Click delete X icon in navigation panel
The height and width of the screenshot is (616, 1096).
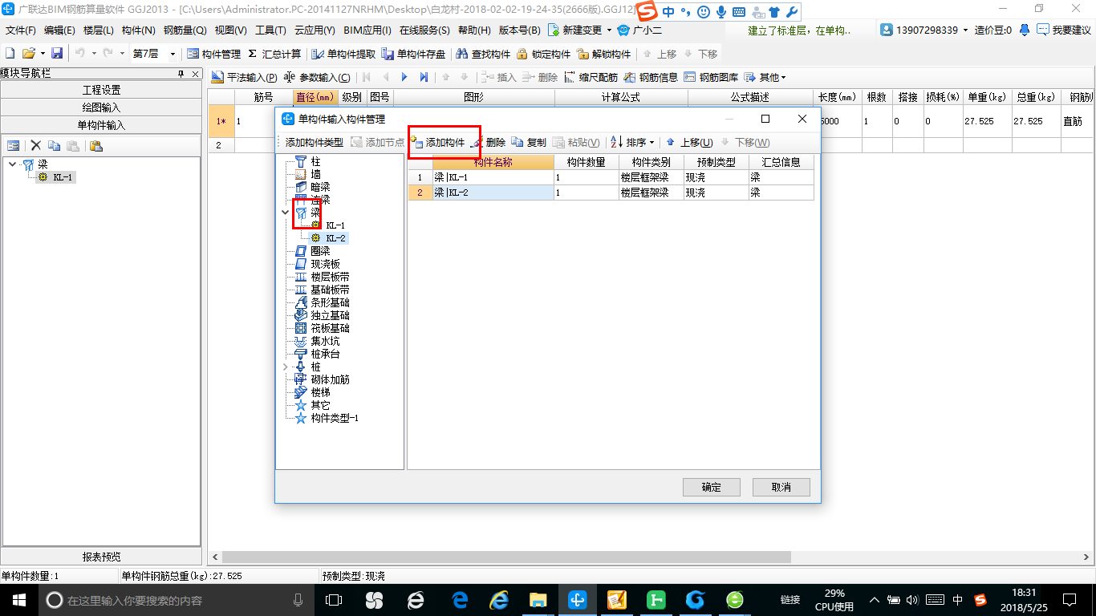(x=35, y=145)
